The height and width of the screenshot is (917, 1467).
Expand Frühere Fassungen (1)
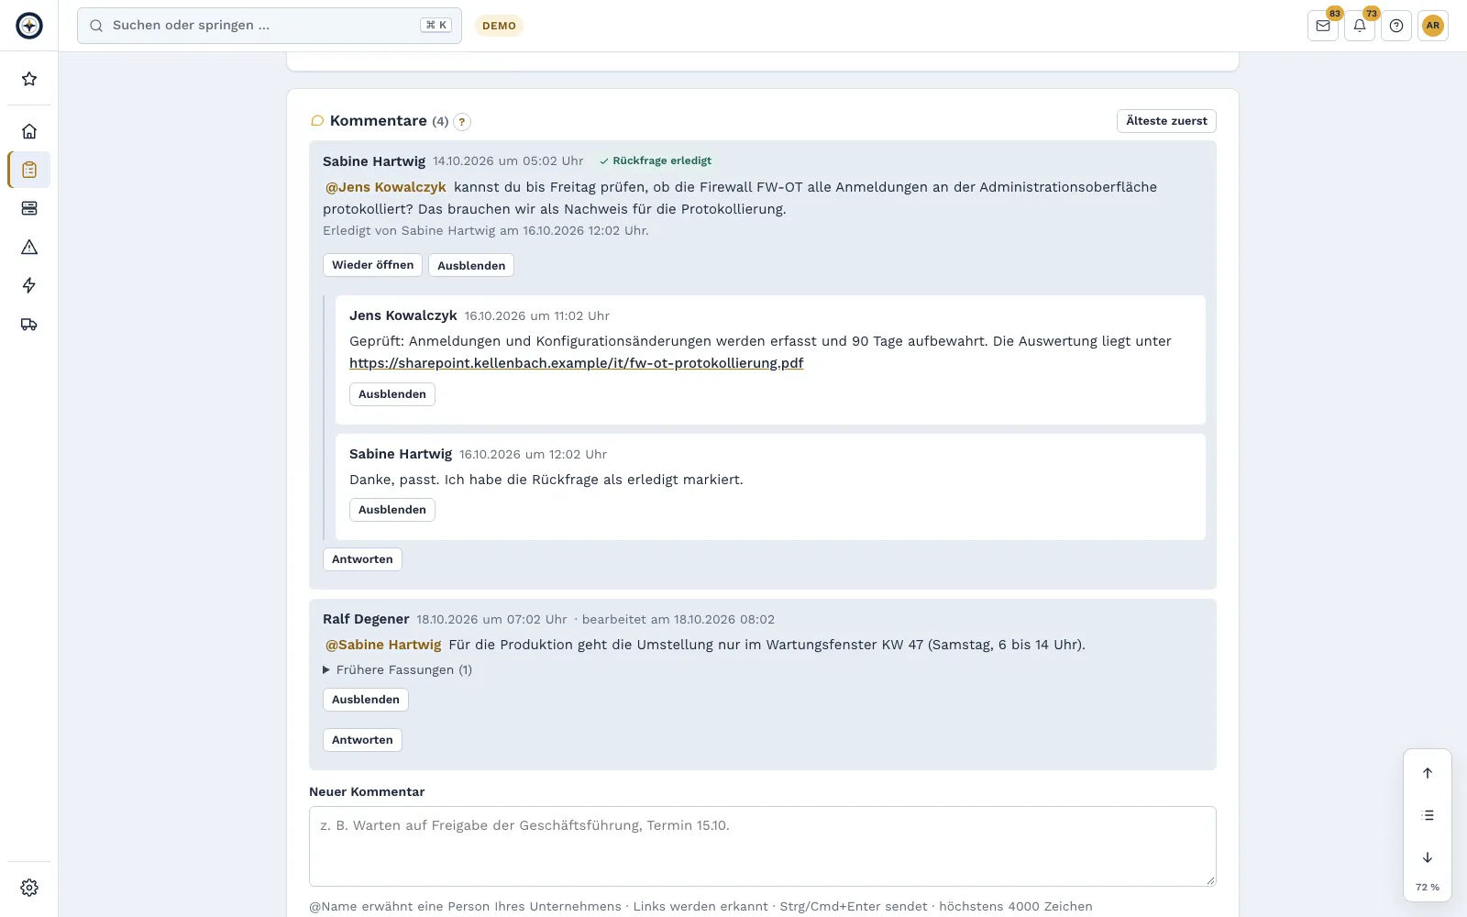point(398,670)
